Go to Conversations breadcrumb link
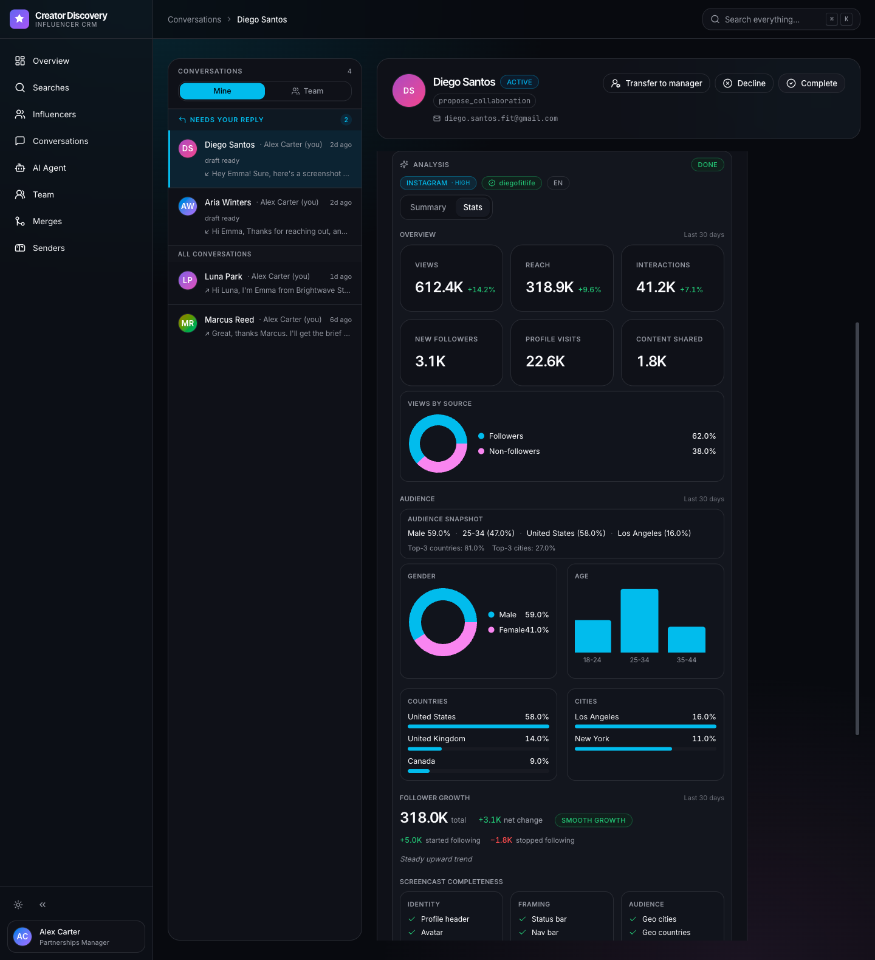 click(194, 19)
